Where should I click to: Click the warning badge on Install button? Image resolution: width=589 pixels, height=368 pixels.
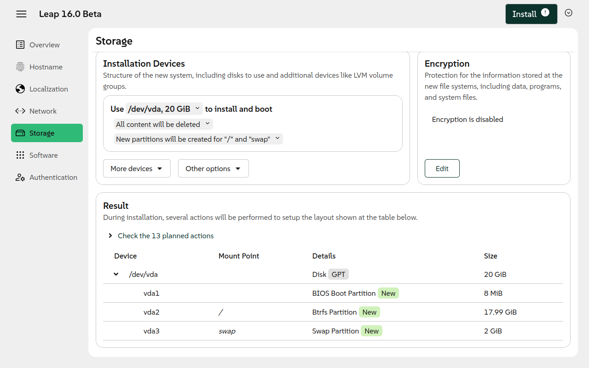545,13
